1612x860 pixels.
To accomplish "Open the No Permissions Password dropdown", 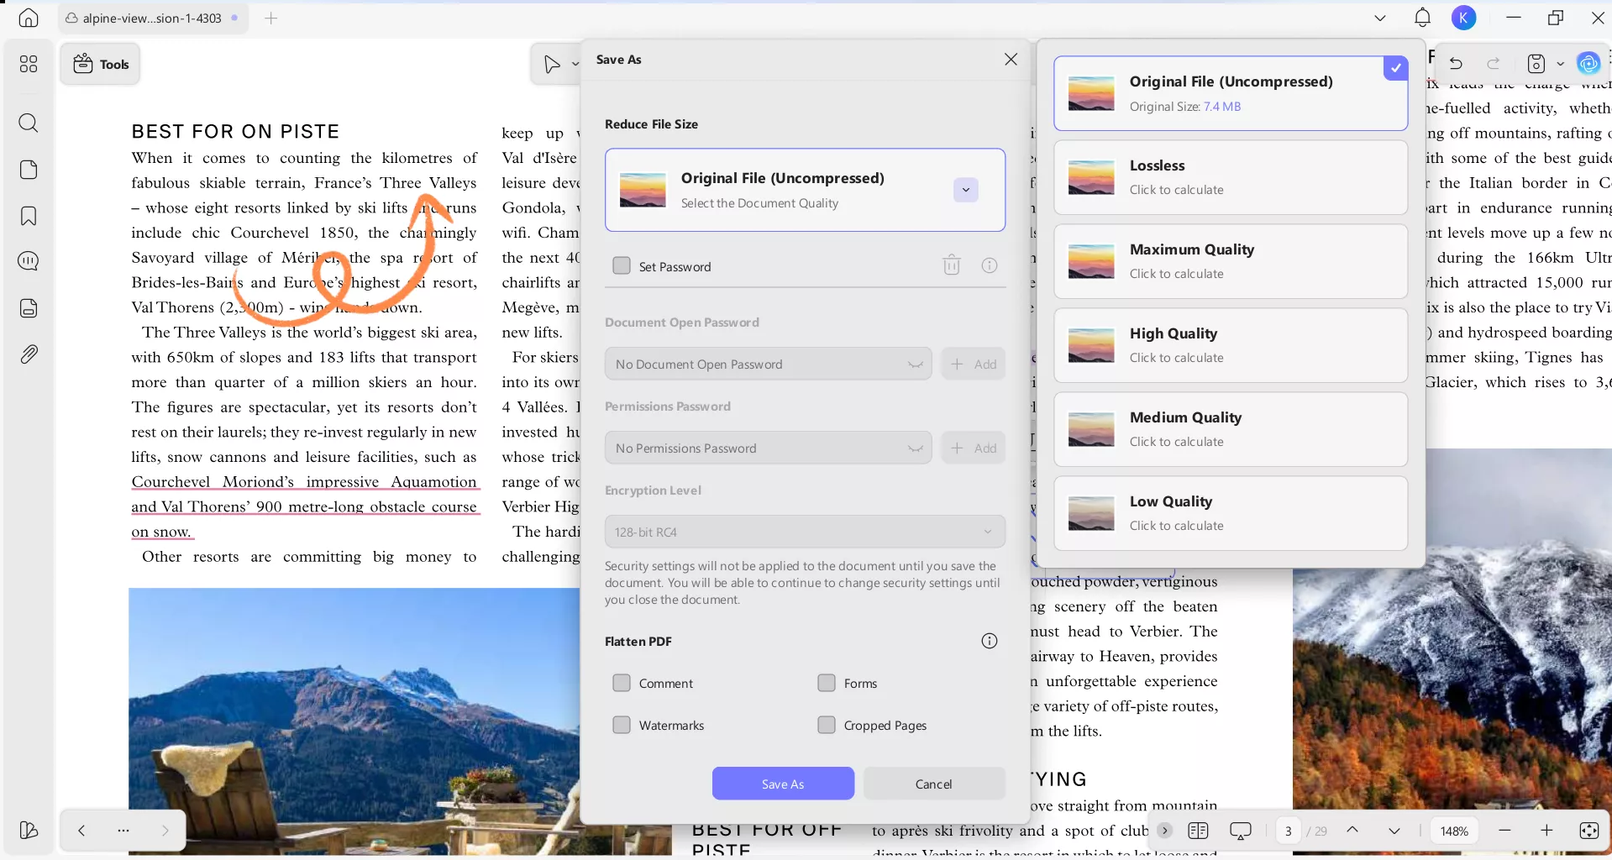I will (766, 448).
